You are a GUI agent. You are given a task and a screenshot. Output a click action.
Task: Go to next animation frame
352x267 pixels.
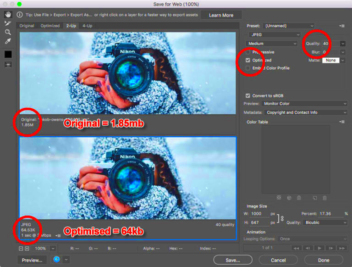tap(330, 248)
